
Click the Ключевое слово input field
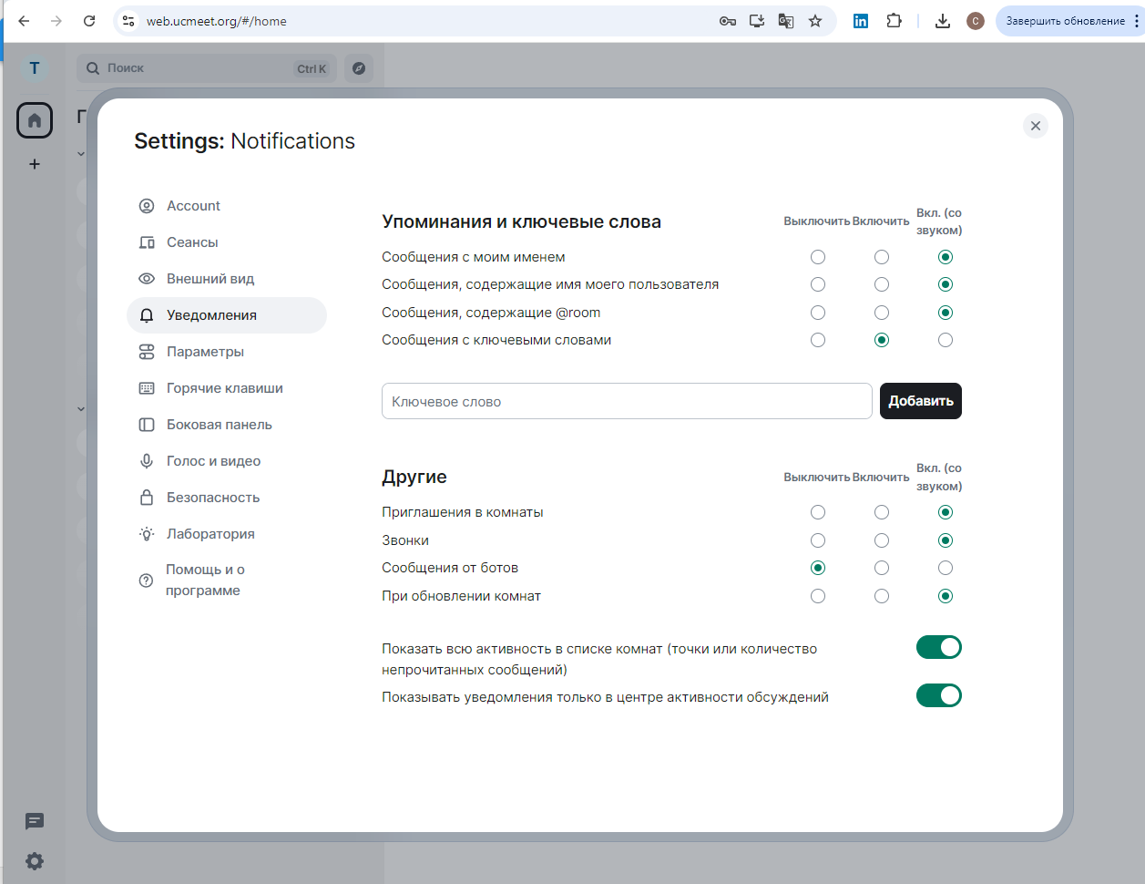click(x=627, y=401)
